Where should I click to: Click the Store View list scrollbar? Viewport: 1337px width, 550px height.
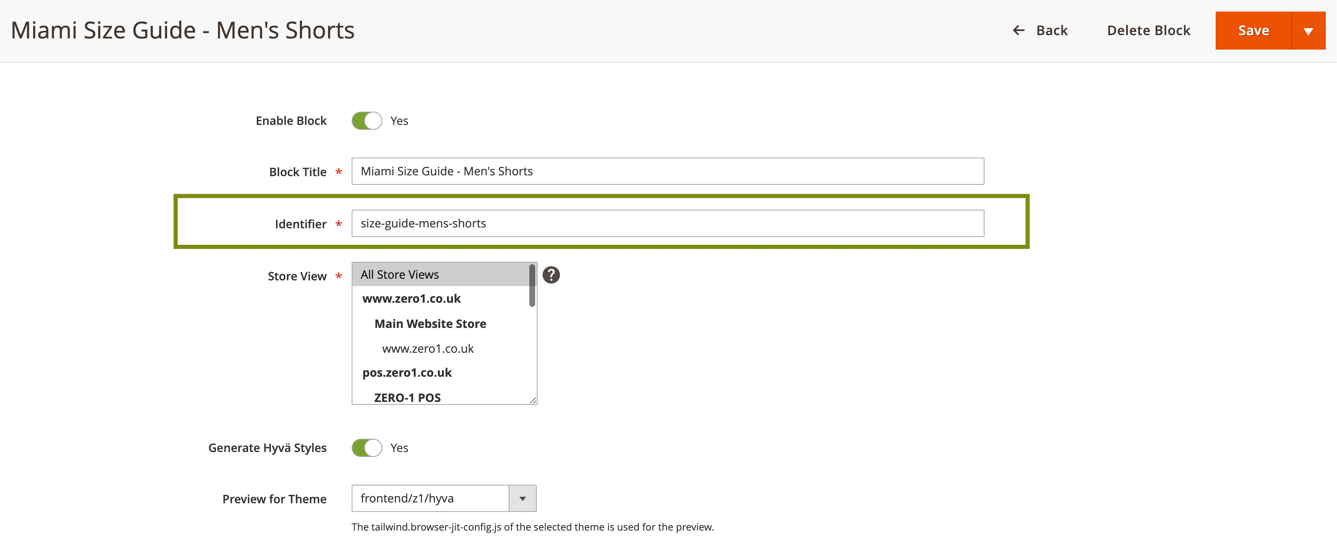532,286
